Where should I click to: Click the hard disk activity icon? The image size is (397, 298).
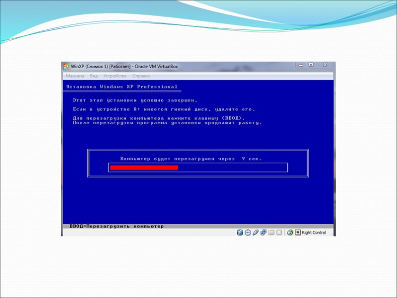[240, 232]
